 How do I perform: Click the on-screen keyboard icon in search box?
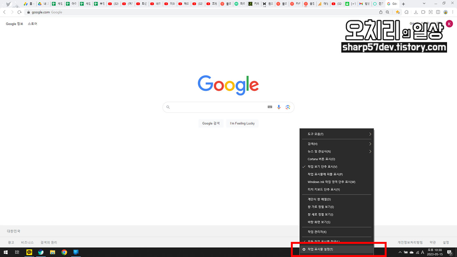pyautogui.click(x=270, y=107)
